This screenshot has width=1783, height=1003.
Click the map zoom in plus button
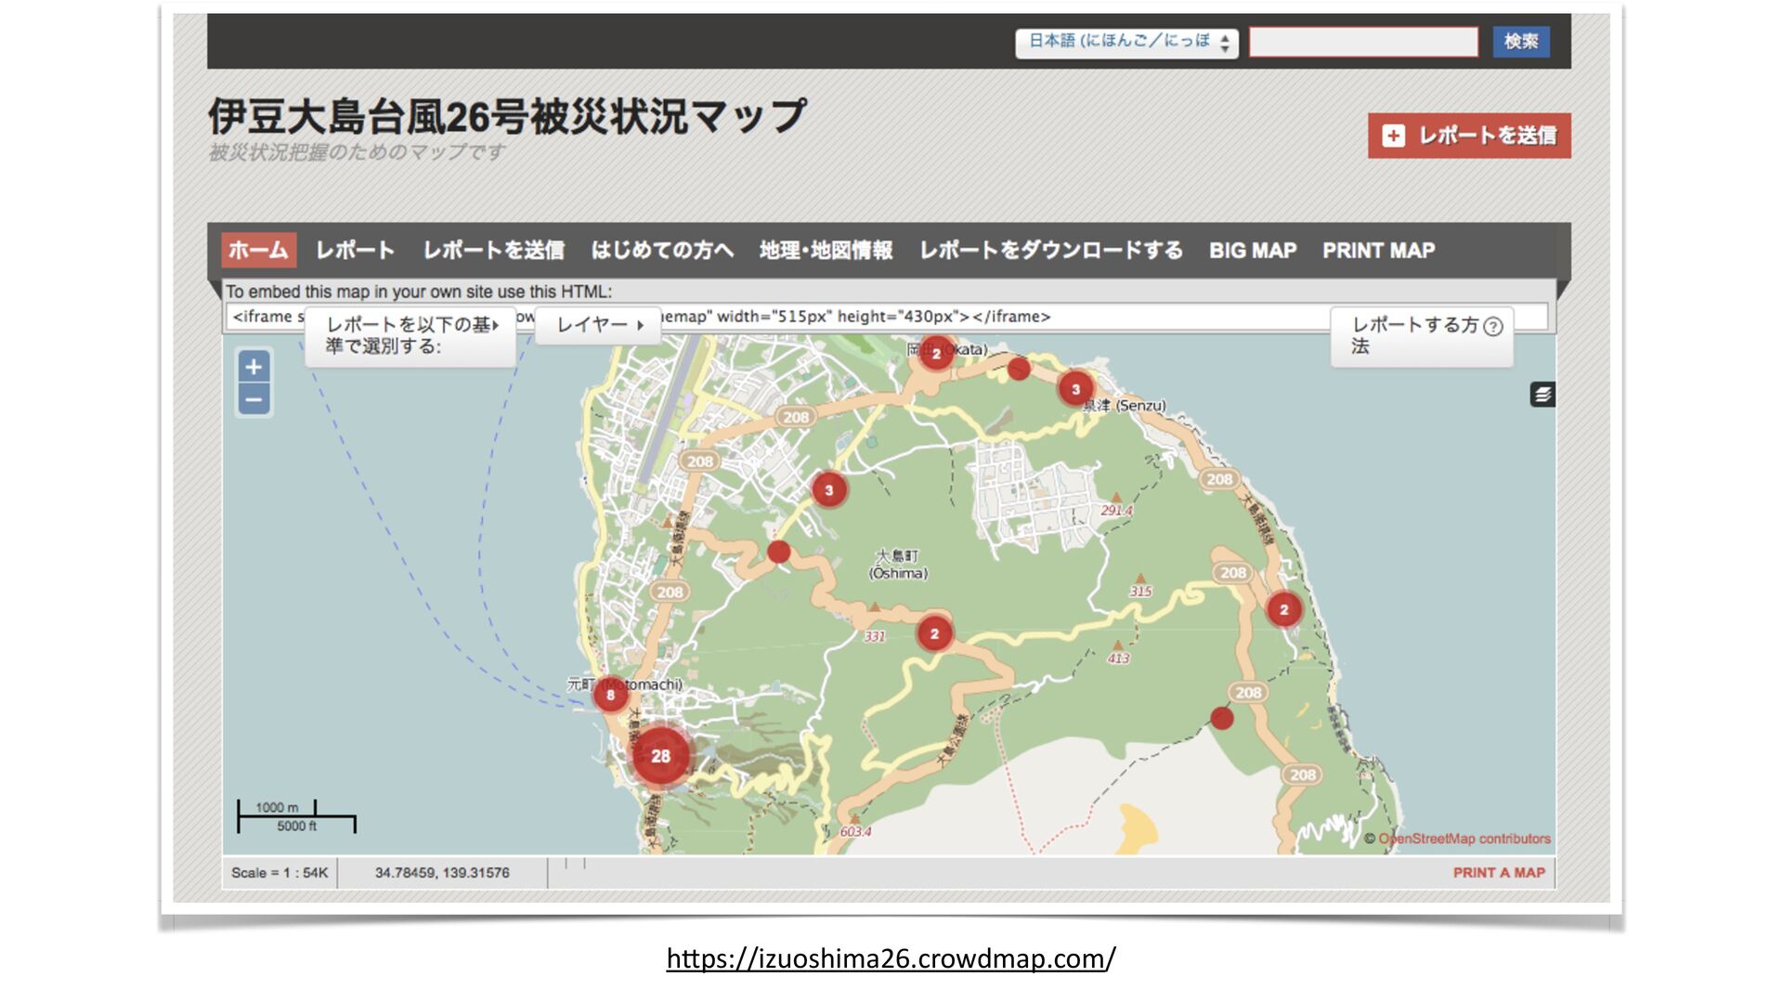[x=254, y=367]
